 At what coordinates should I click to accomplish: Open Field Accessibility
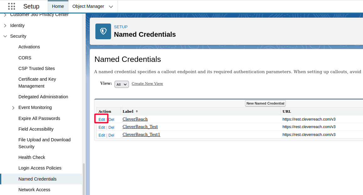coord(36,129)
